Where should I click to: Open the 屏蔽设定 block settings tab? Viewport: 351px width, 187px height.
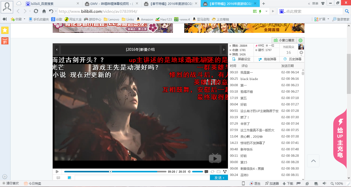pyautogui.click(x=241, y=59)
